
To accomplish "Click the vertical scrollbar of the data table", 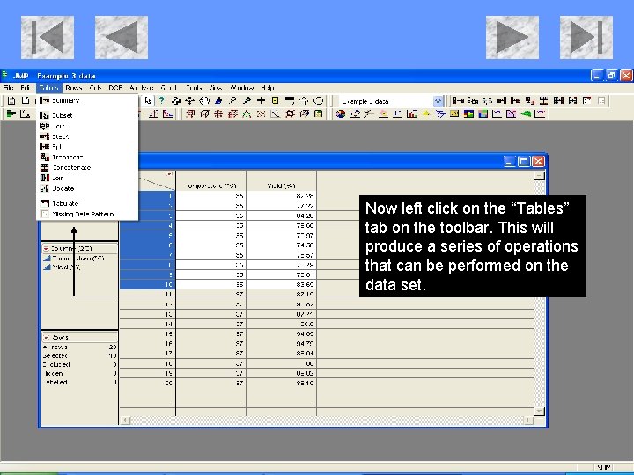I will click(540, 295).
